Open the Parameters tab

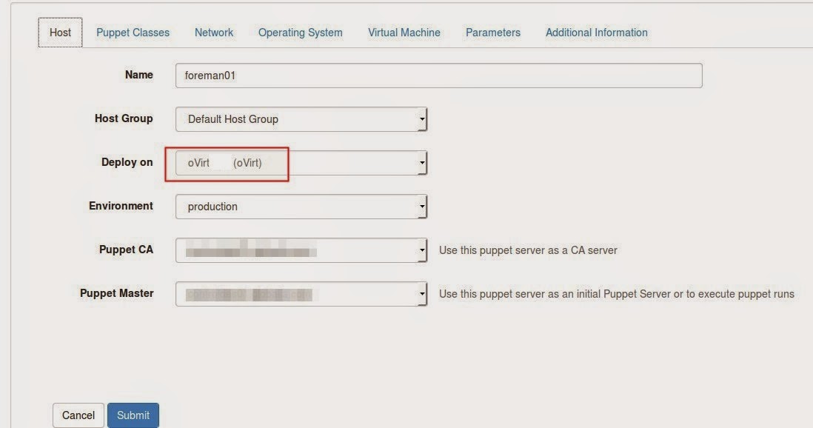(492, 33)
